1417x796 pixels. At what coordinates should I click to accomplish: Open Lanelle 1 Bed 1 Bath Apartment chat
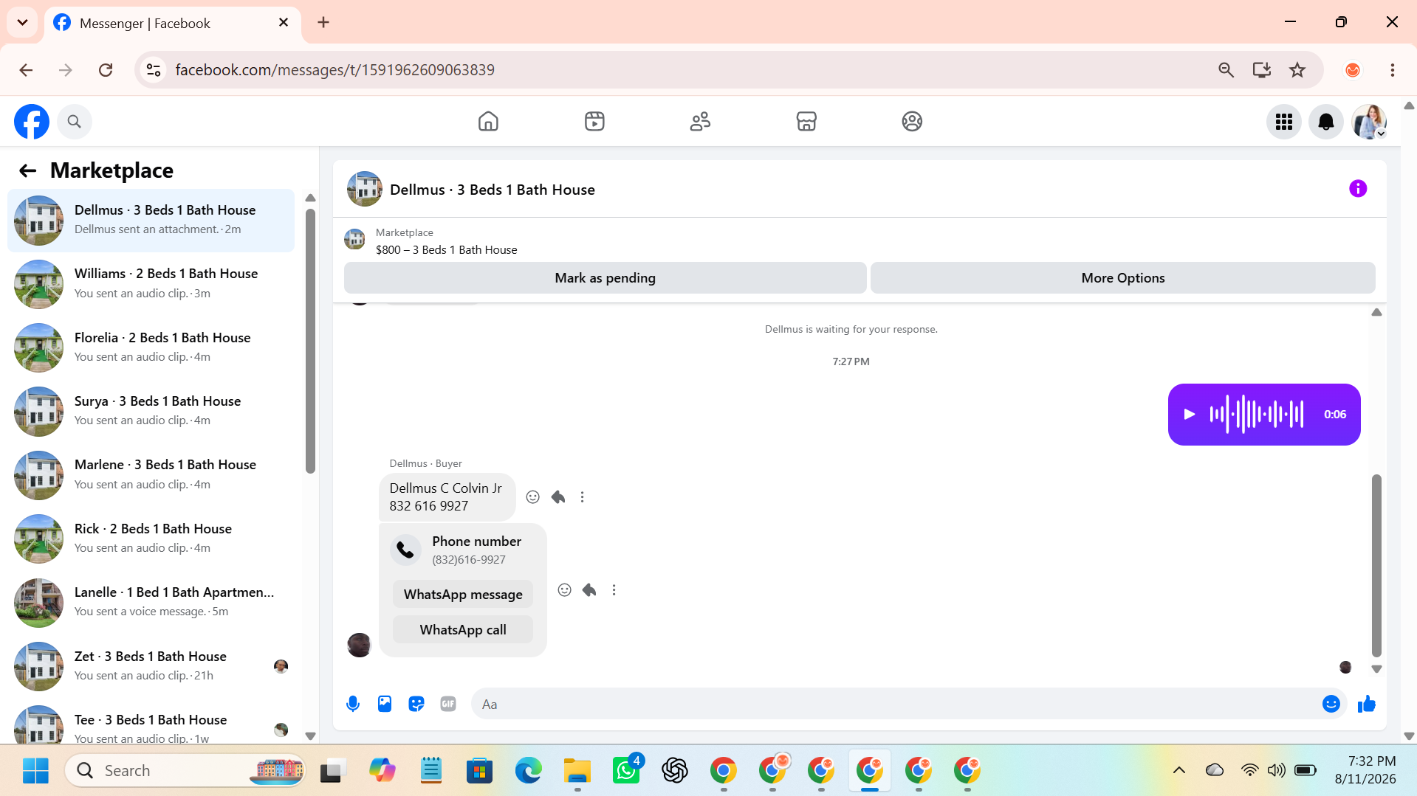point(151,602)
